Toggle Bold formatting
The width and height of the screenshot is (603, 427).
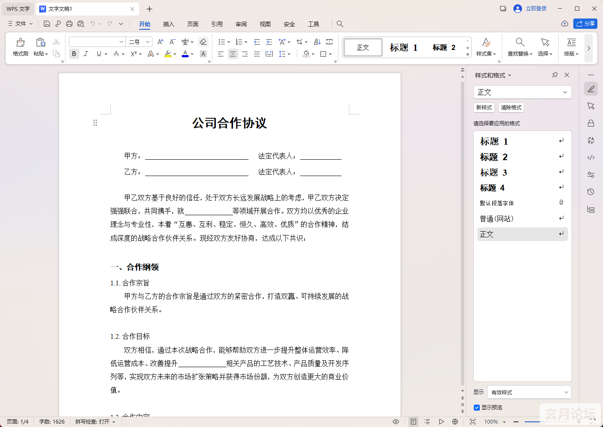point(74,54)
